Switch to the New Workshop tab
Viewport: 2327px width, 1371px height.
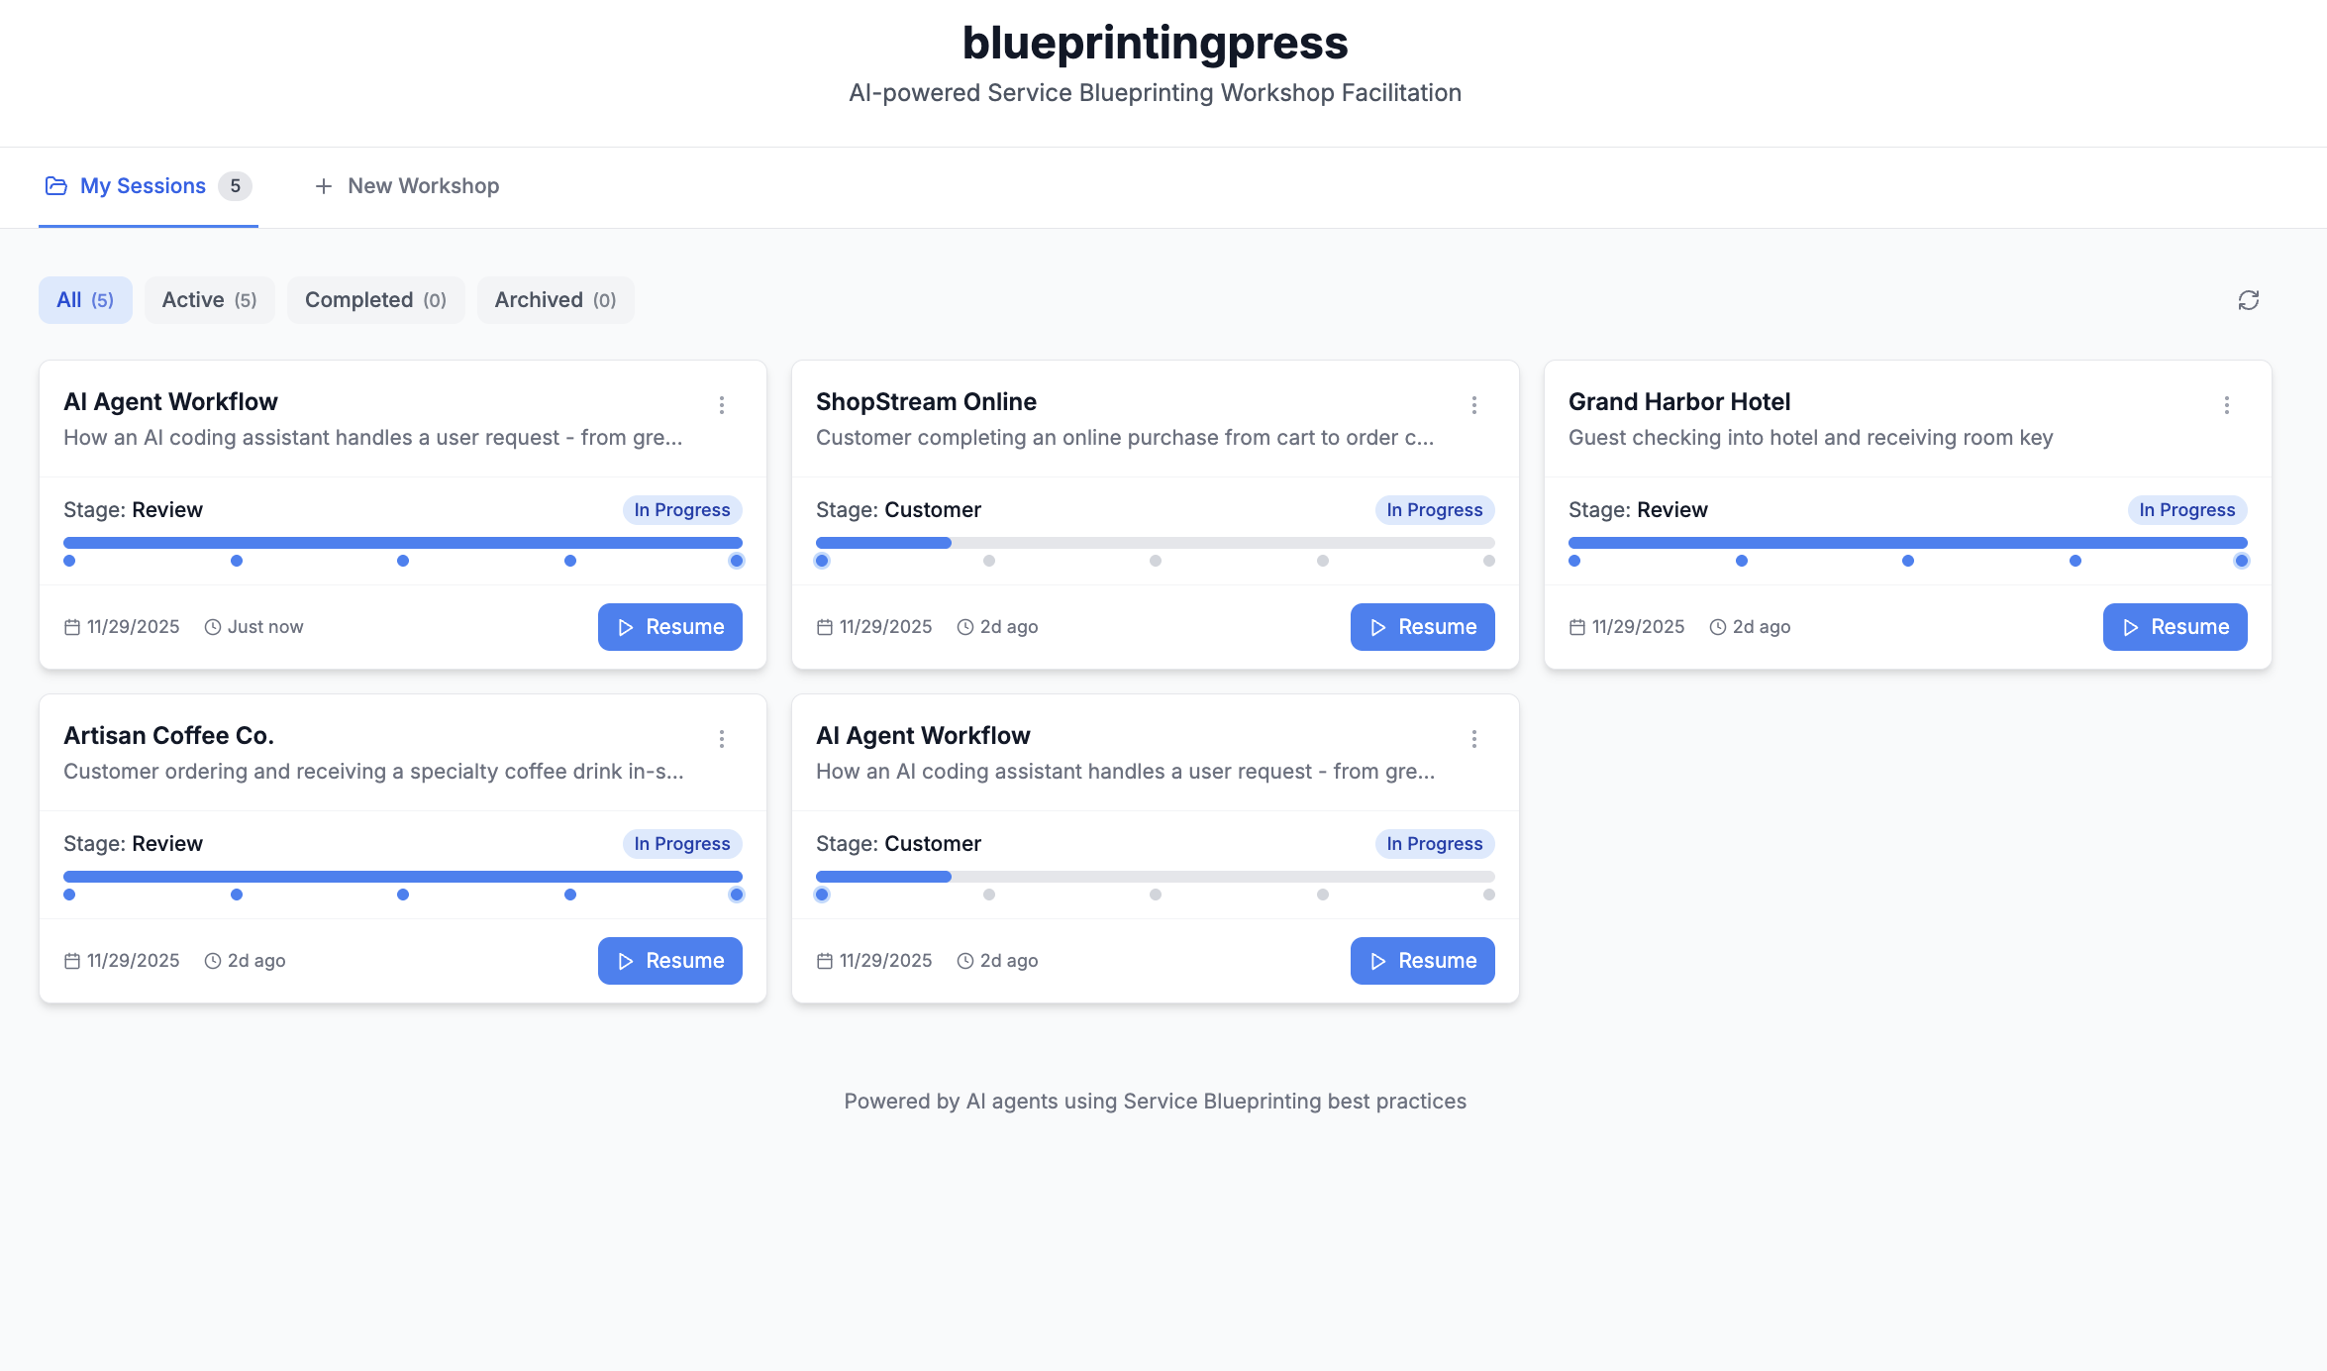point(407,186)
